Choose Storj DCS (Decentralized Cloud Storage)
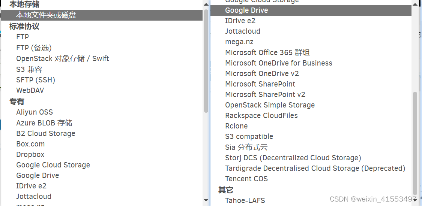The image size is (422, 206). pos(293,158)
